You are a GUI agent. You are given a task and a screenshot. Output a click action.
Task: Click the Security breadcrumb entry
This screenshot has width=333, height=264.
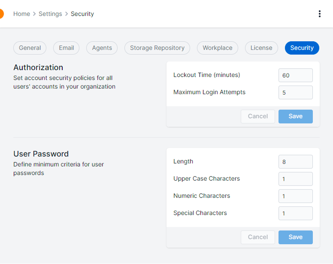82,14
